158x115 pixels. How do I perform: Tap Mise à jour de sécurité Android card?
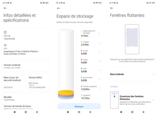[13, 82]
